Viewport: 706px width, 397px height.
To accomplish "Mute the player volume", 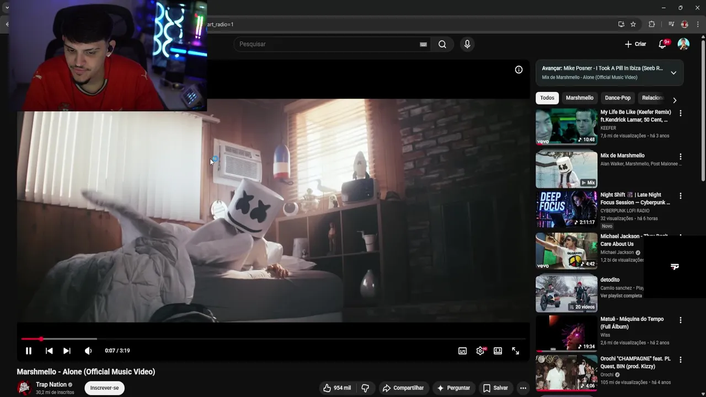I will click(x=88, y=351).
